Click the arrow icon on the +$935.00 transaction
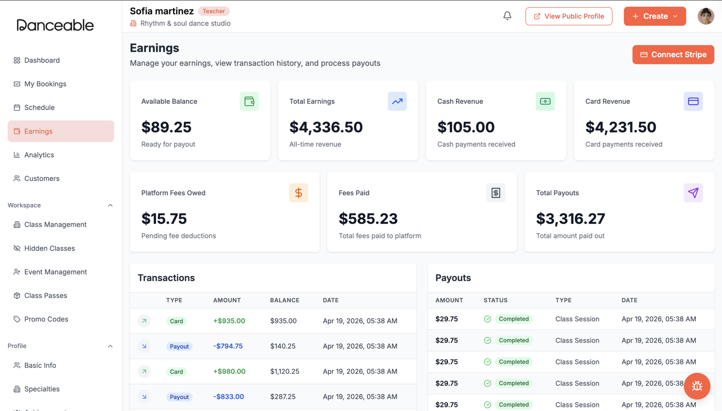This screenshot has height=411, width=722. (144, 321)
